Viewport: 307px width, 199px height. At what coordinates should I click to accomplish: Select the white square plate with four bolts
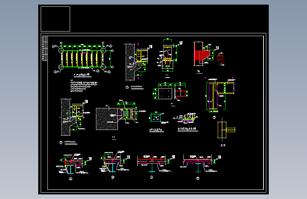165,93
